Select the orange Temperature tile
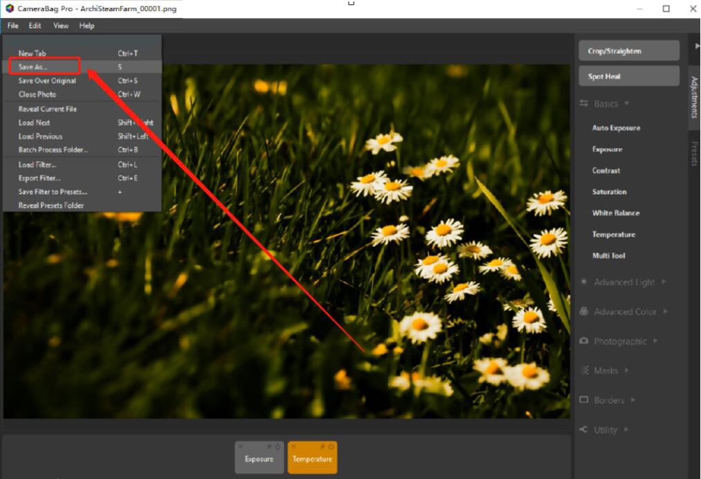701x479 pixels. tap(313, 458)
